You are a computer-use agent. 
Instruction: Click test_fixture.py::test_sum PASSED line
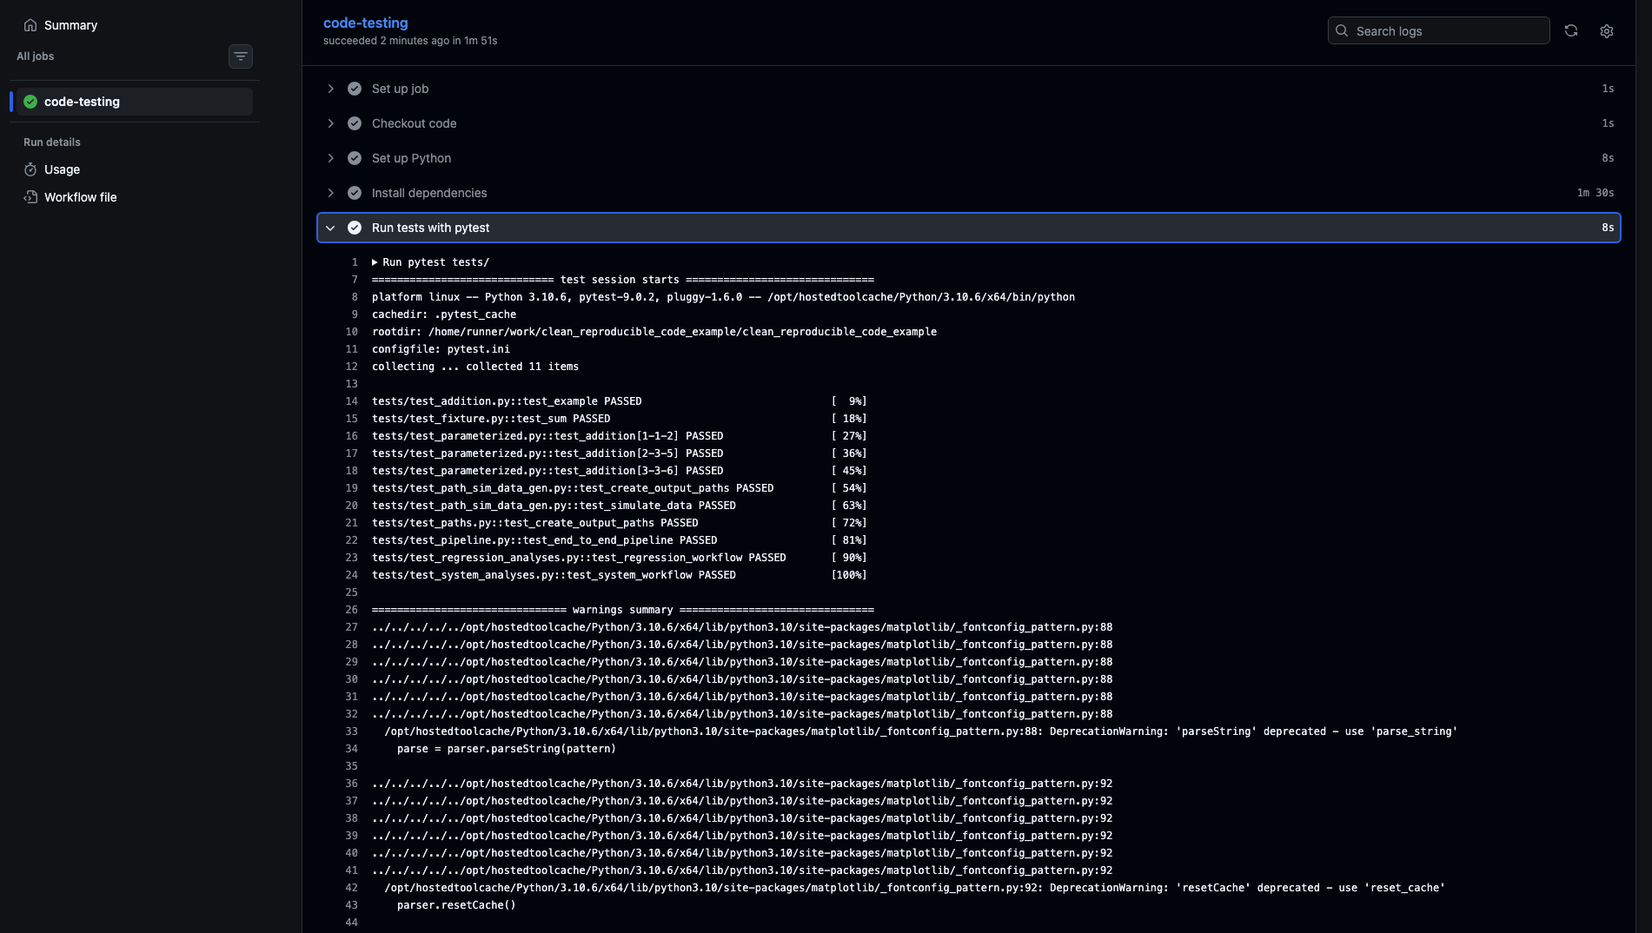coord(491,419)
